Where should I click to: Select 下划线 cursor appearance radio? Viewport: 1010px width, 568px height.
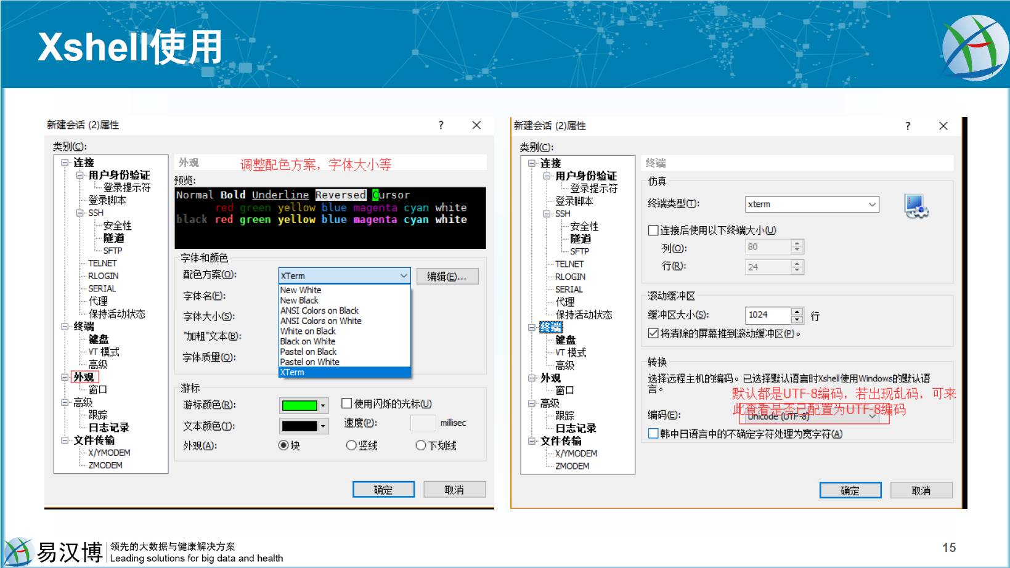pos(421,445)
